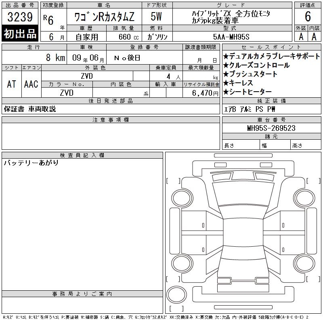Click inspection date 09年06月
This screenshot has height=323, width=323.
[x=88, y=58]
